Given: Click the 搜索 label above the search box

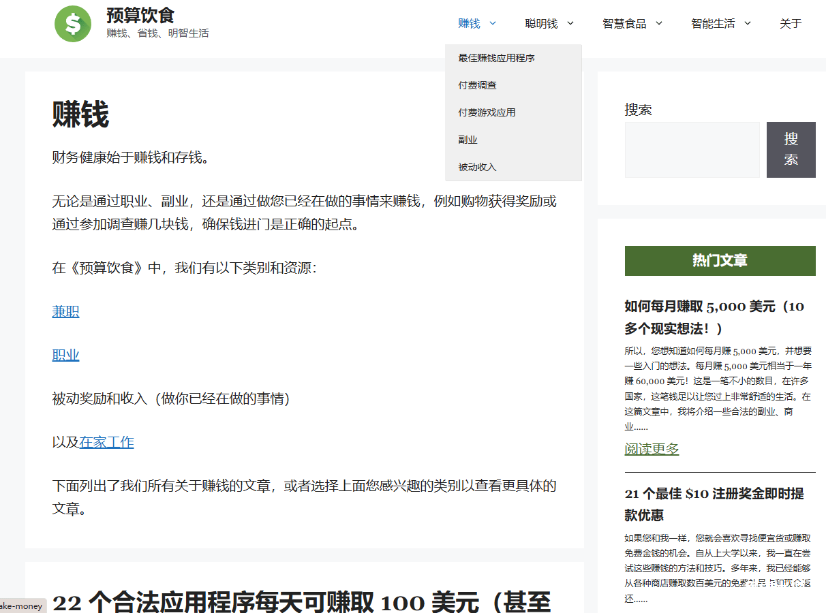Looking at the screenshot, I should tap(639, 110).
